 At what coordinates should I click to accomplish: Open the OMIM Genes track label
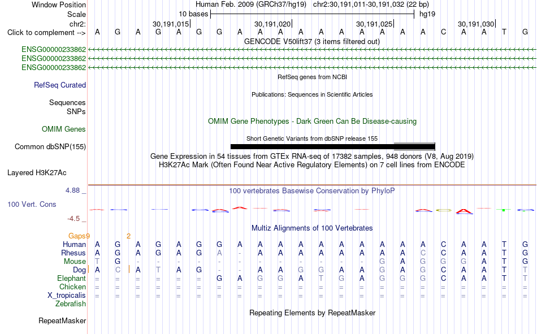point(64,129)
